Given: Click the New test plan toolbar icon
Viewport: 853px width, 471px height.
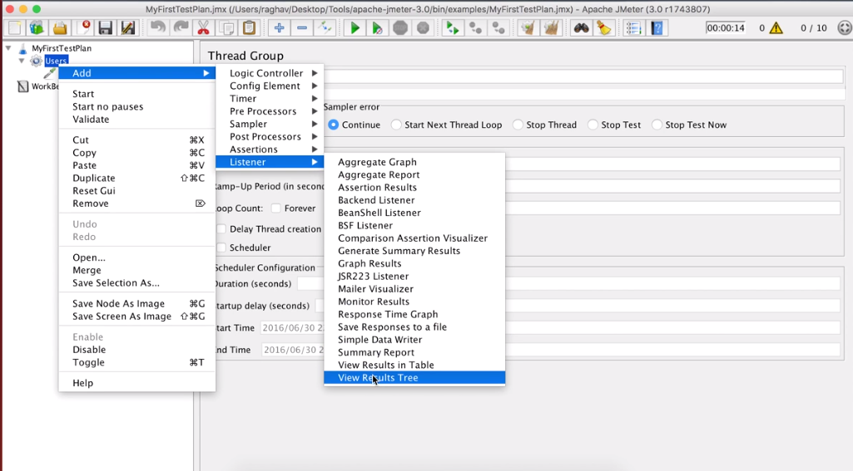Looking at the screenshot, I should 14,27.
